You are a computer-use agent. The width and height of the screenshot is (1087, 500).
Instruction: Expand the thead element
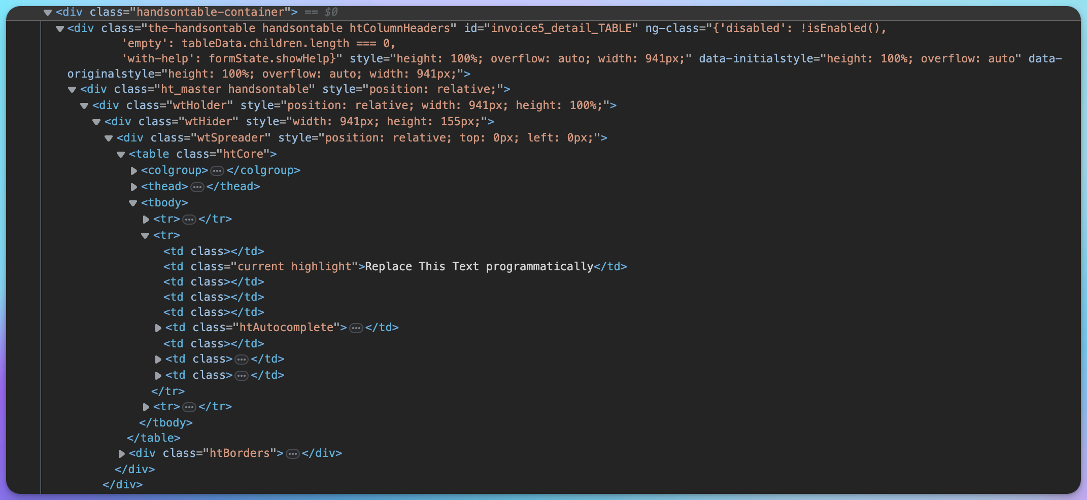133,187
